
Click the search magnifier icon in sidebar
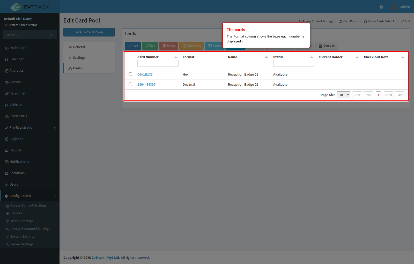(51, 35)
